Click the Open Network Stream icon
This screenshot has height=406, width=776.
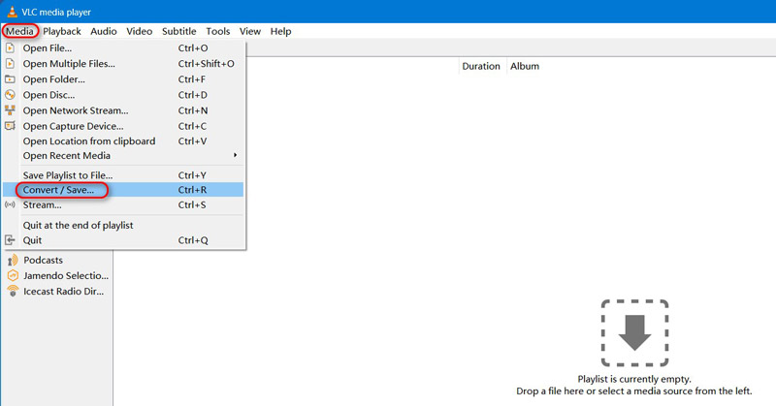(x=10, y=110)
